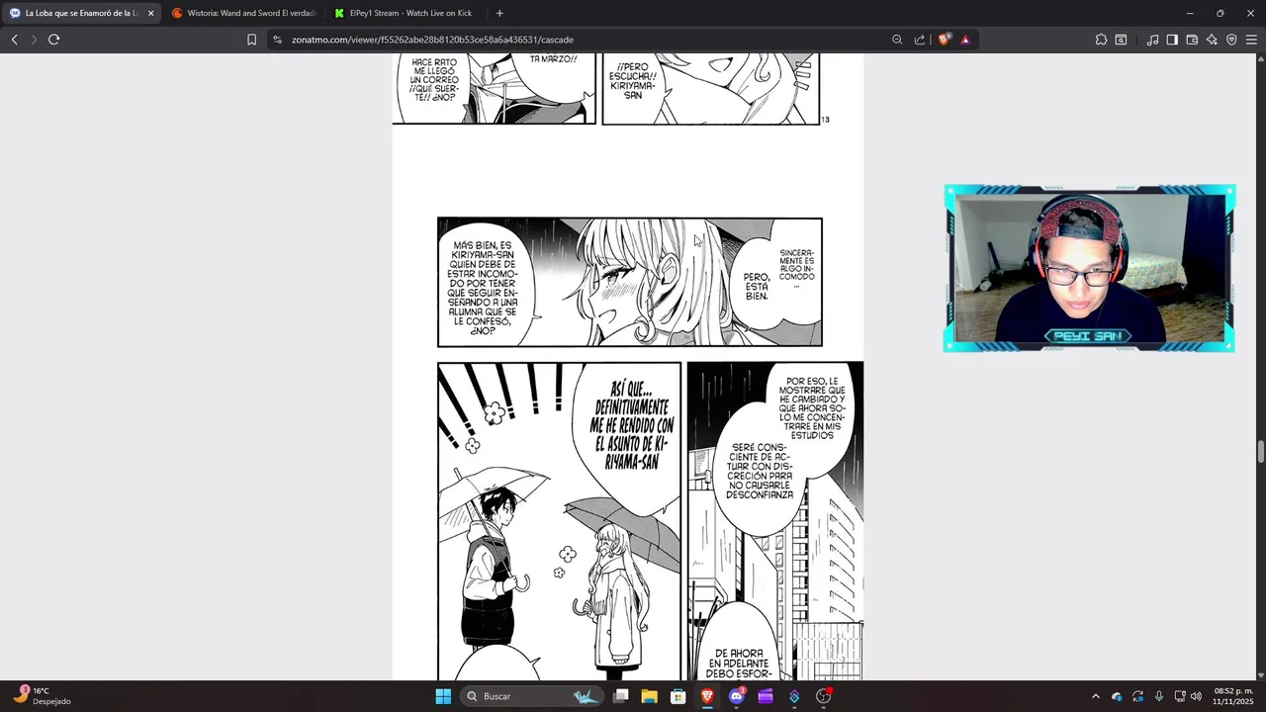This screenshot has width=1266, height=712.
Task: Open Task View in the taskbar
Action: click(620, 696)
